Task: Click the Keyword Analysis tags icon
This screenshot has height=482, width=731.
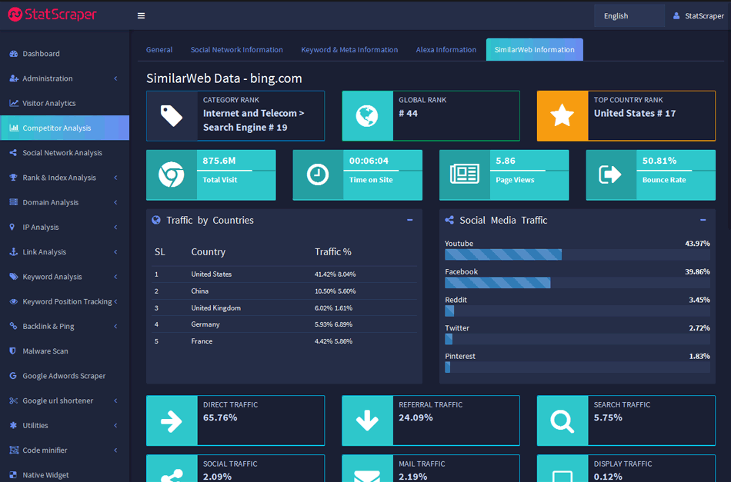Action: [14, 277]
